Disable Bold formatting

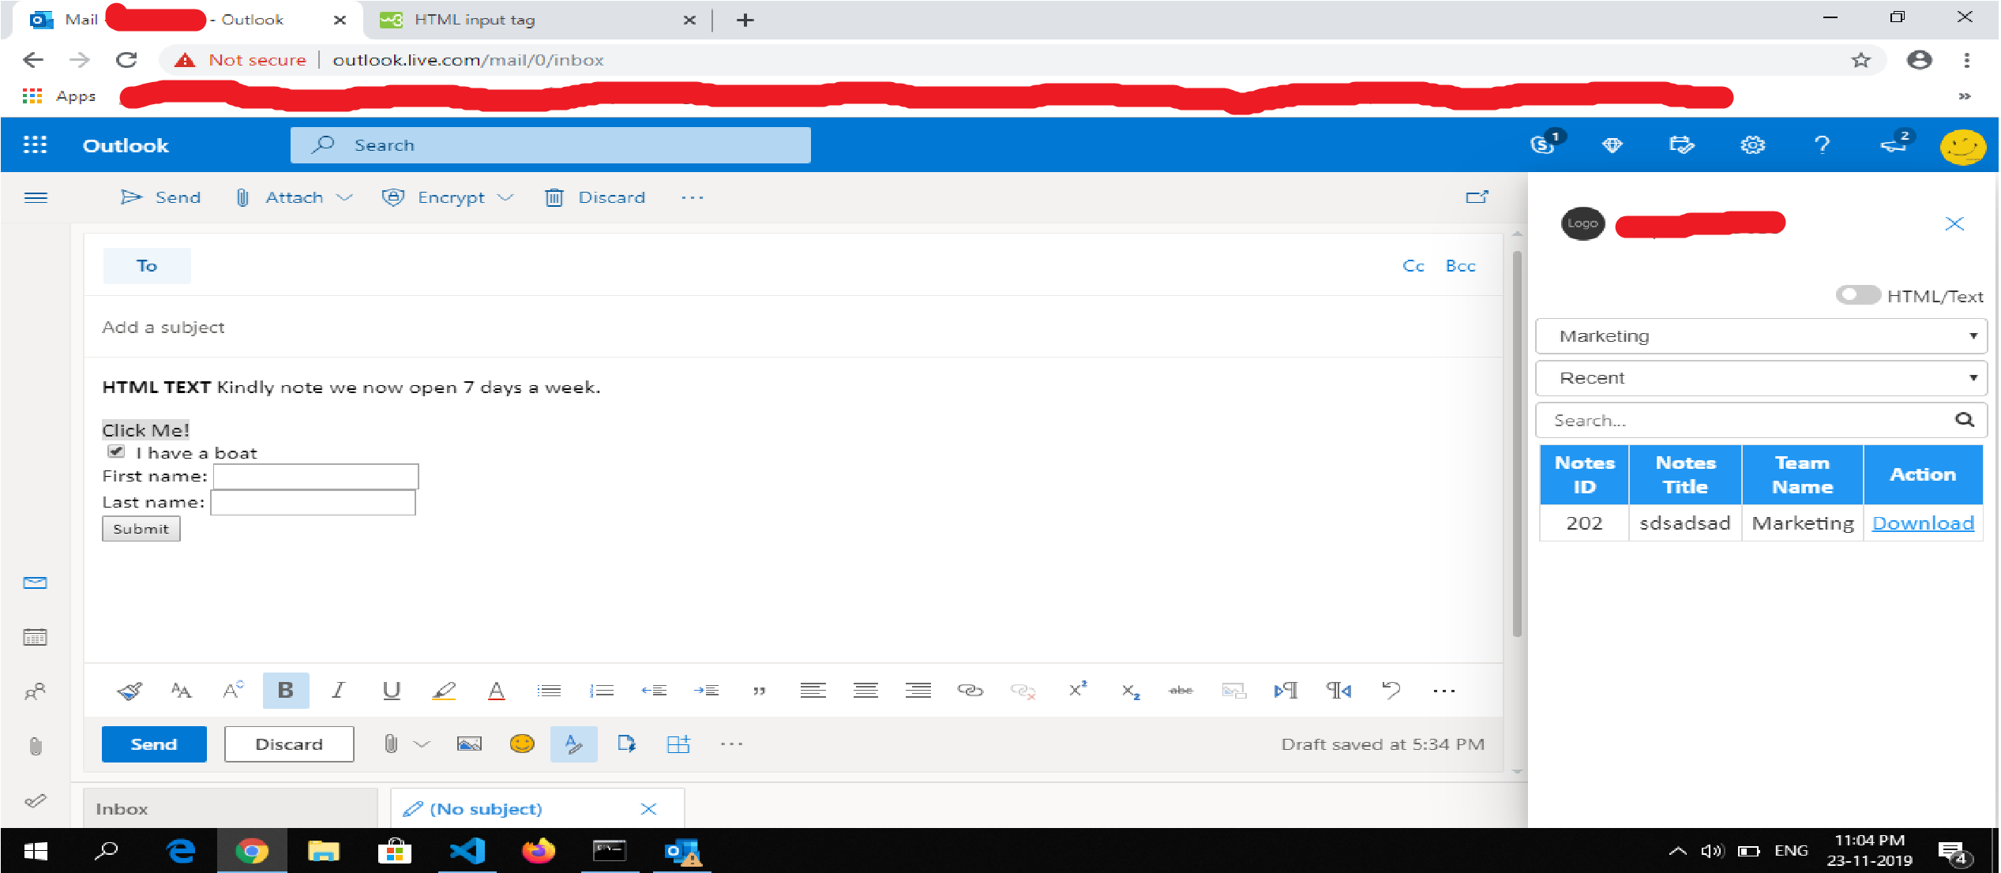[285, 690]
